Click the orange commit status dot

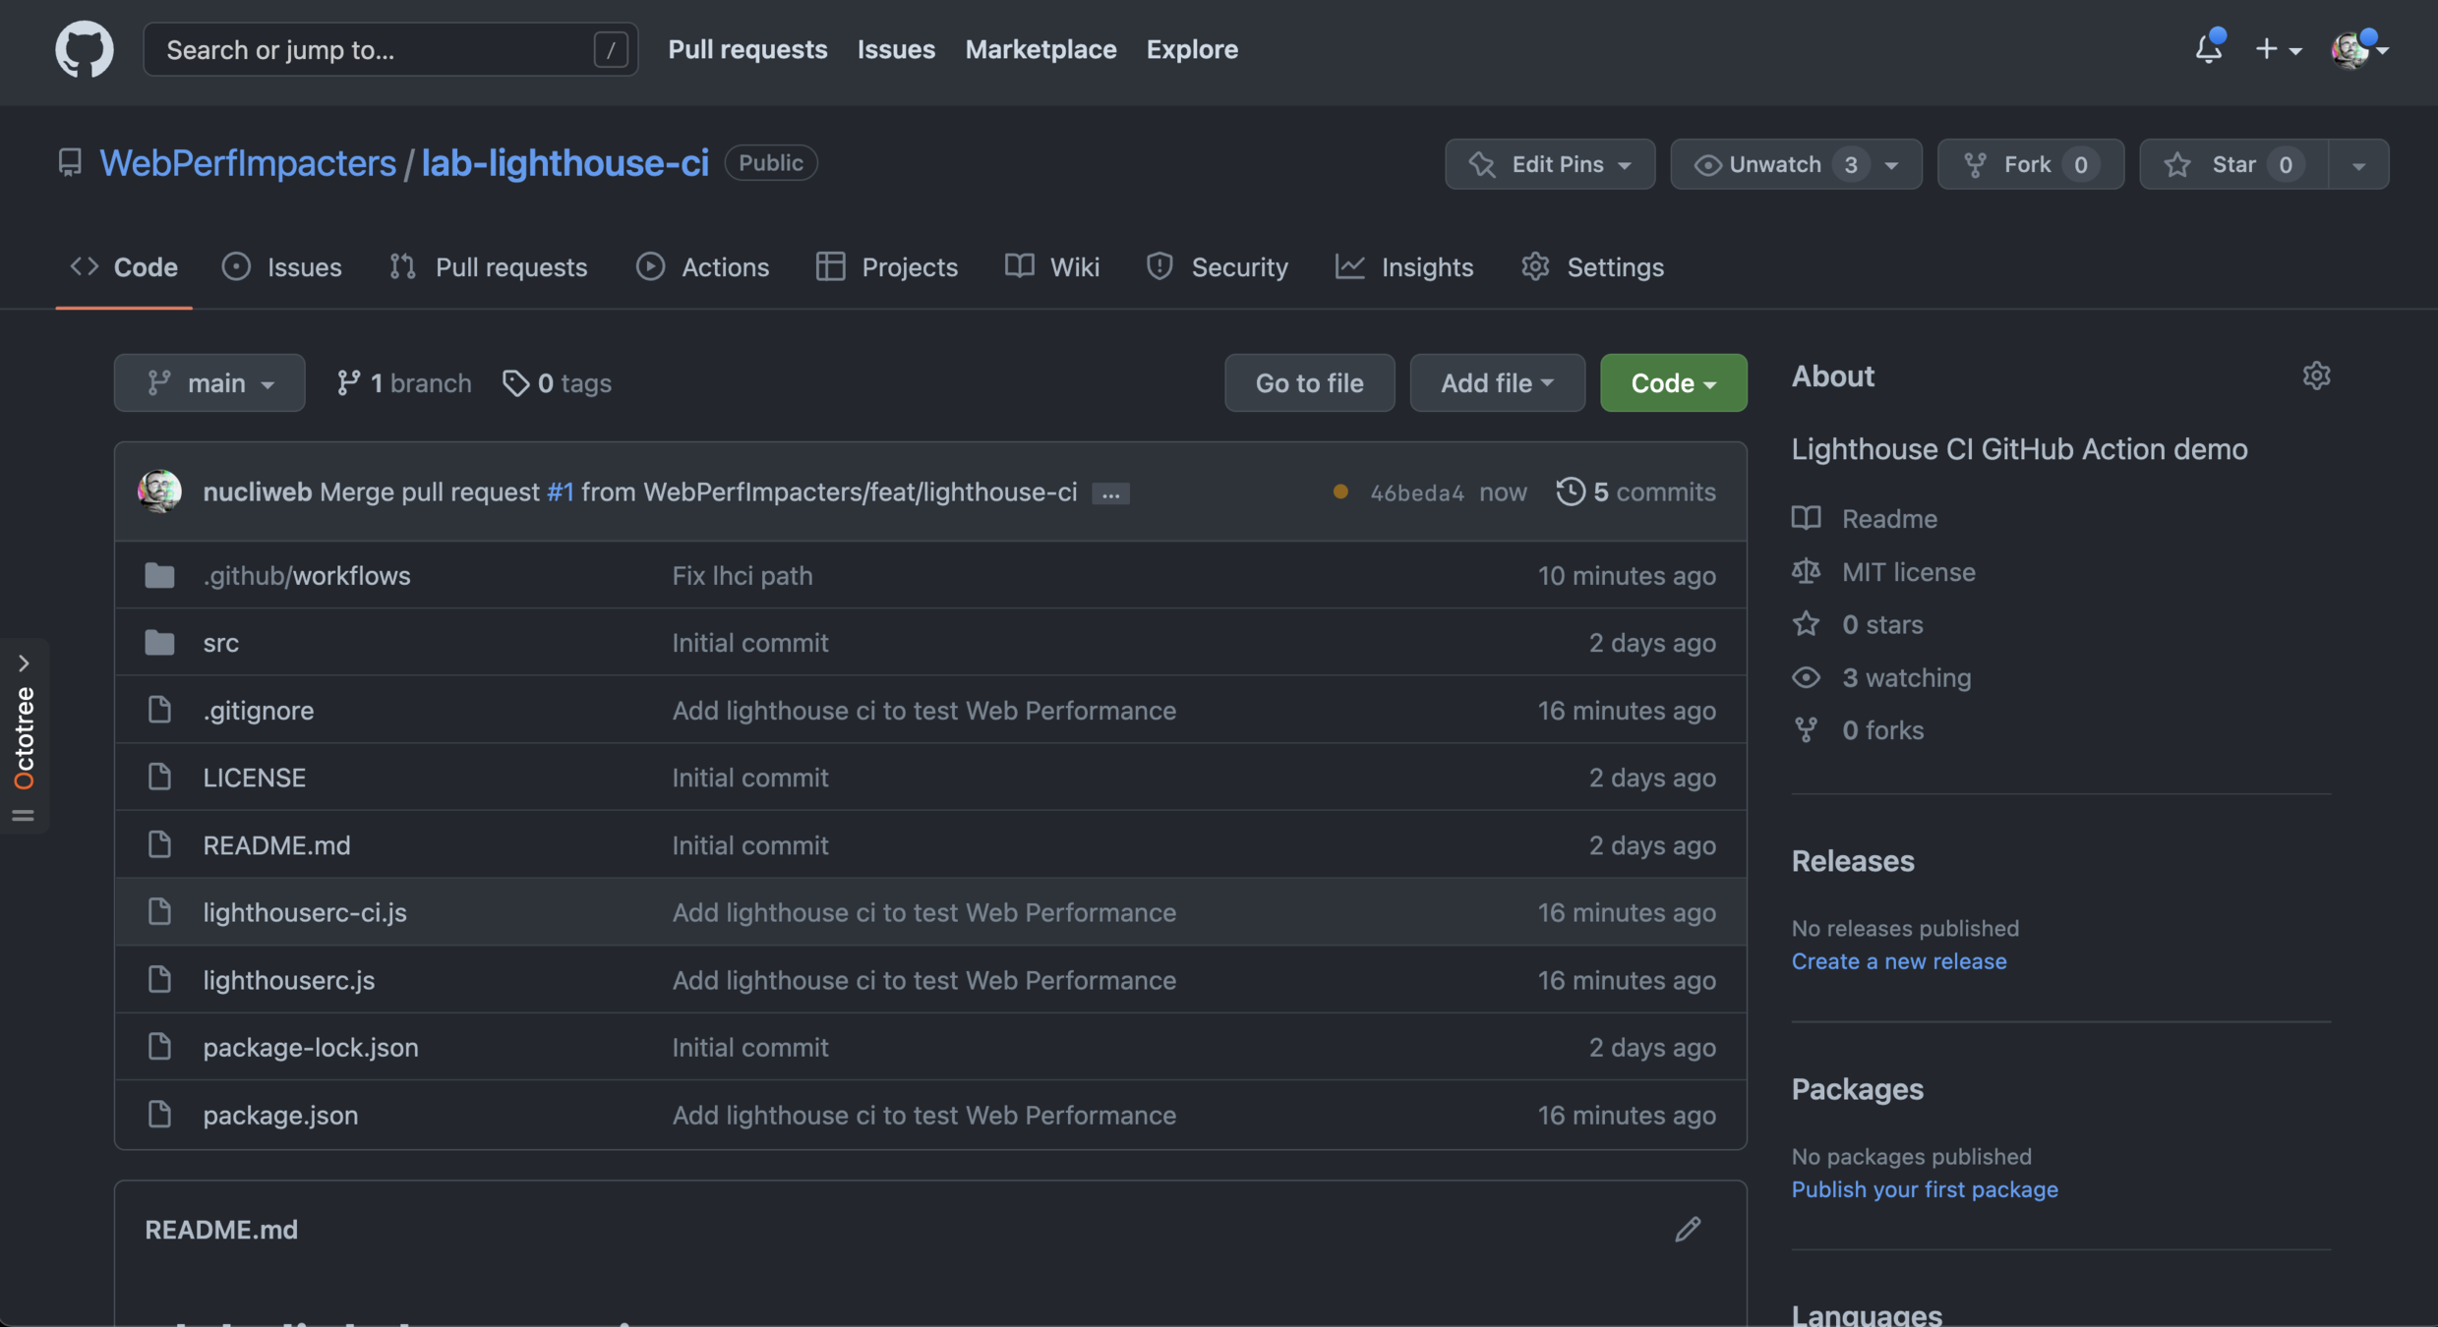pyautogui.click(x=1339, y=491)
